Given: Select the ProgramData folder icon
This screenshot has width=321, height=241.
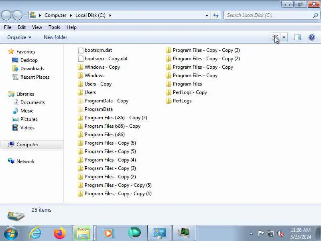Looking at the screenshot, I should coord(81,109).
